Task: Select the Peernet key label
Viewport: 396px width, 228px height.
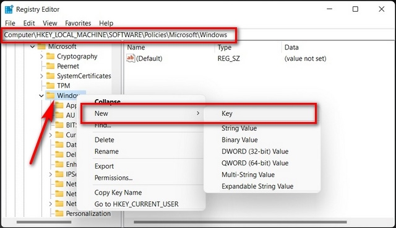Action: [68, 66]
